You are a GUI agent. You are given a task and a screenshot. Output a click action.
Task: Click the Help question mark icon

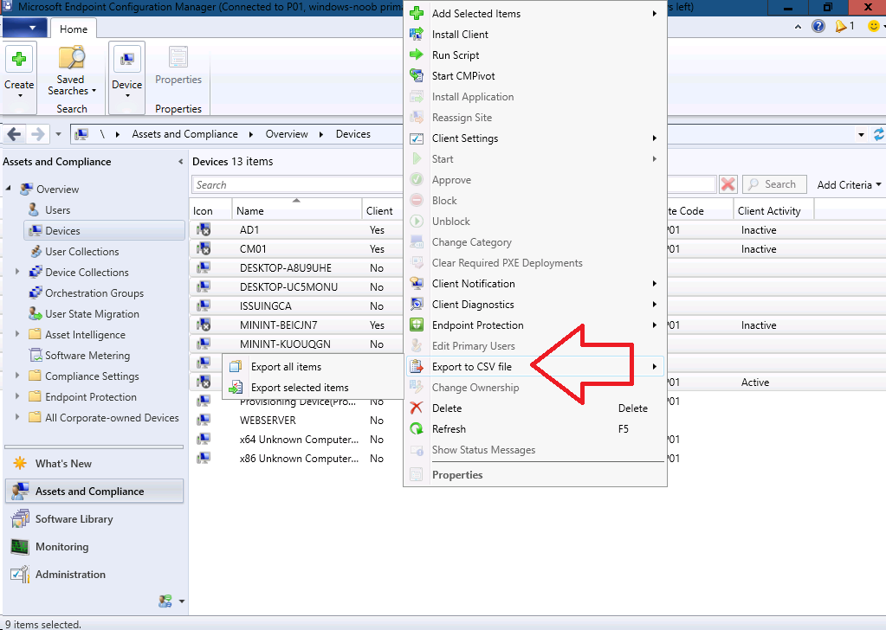coord(818,26)
